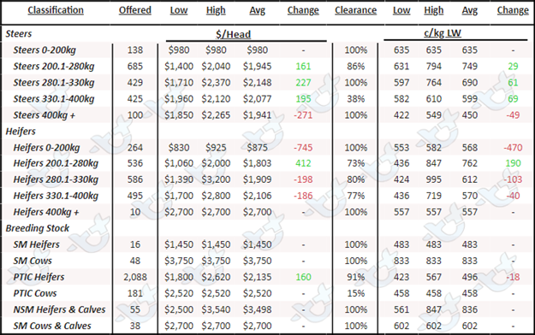The image size is (535, 335).
Task: Click the $3,200 high price for Heifers 280.1-330kg
Action: pos(216,179)
